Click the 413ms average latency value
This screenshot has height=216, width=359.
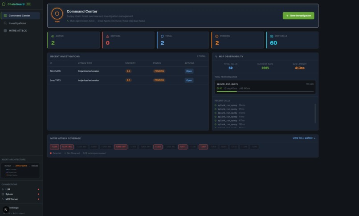300,68
